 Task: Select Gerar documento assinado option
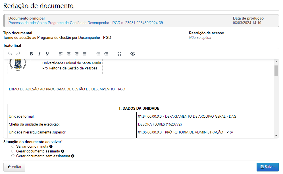click(x=13, y=151)
